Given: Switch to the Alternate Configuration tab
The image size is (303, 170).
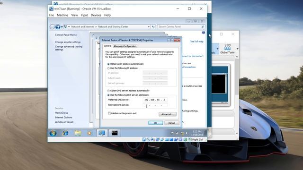Looking at the screenshot, I should pos(125,46).
